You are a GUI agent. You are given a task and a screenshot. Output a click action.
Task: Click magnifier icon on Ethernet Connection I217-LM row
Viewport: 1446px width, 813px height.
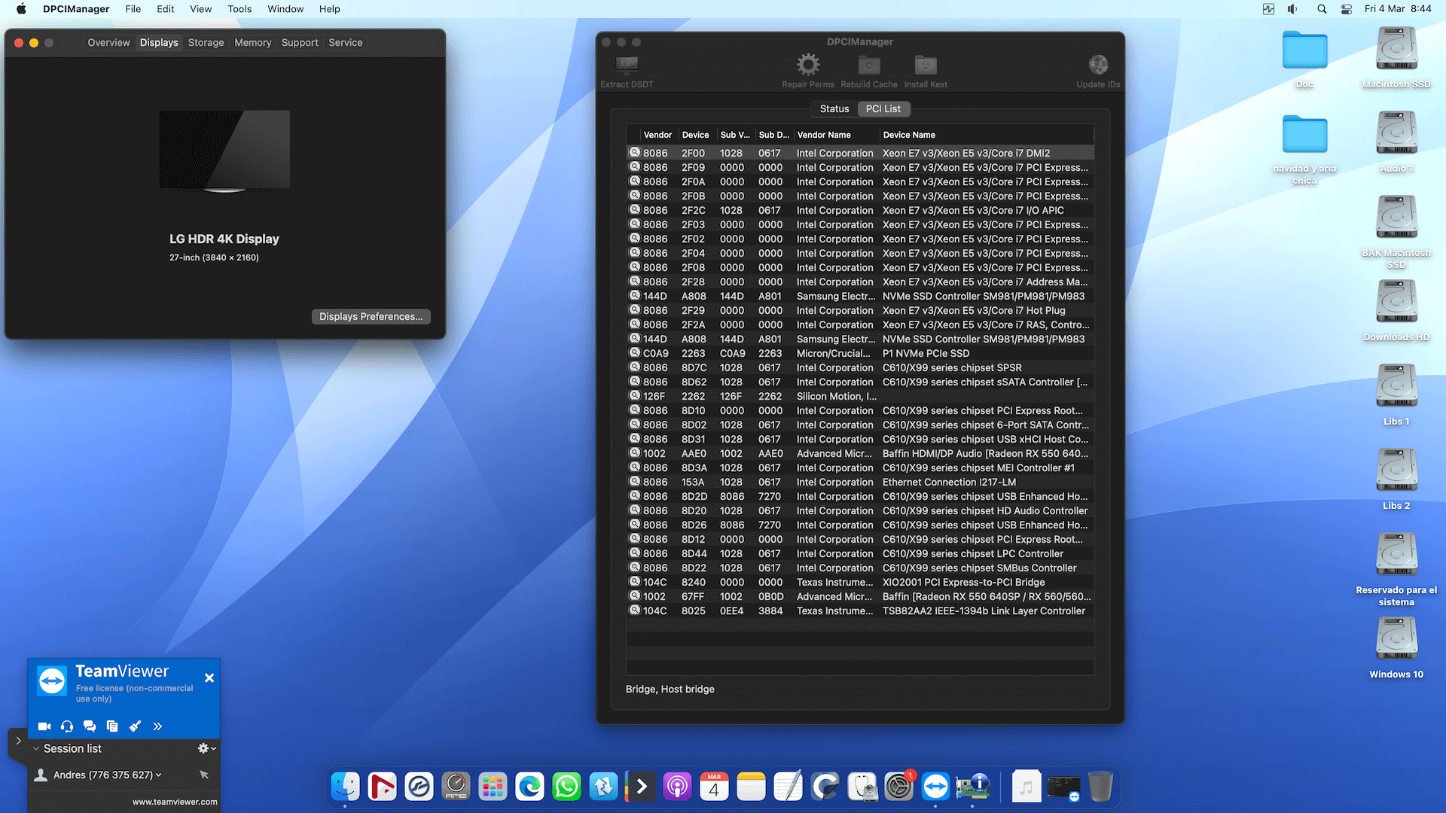point(635,482)
